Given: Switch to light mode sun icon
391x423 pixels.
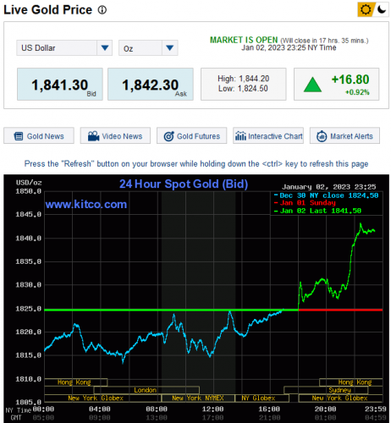Looking at the screenshot, I should point(366,9).
